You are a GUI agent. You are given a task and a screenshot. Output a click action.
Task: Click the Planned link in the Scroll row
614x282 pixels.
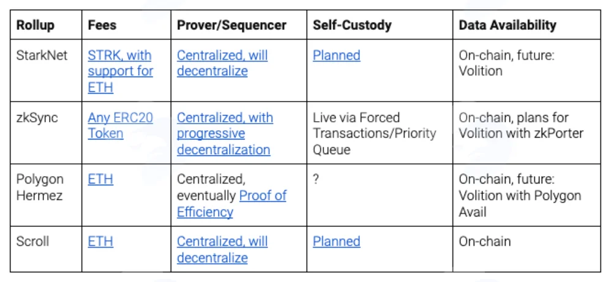336,242
